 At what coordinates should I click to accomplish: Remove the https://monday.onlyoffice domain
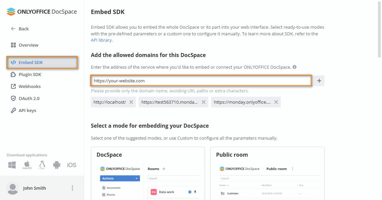click(276, 102)
